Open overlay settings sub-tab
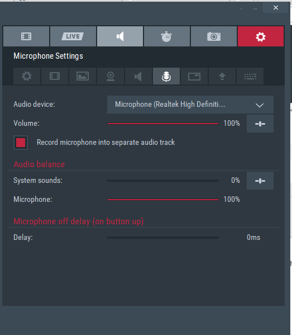 (194, 76)
